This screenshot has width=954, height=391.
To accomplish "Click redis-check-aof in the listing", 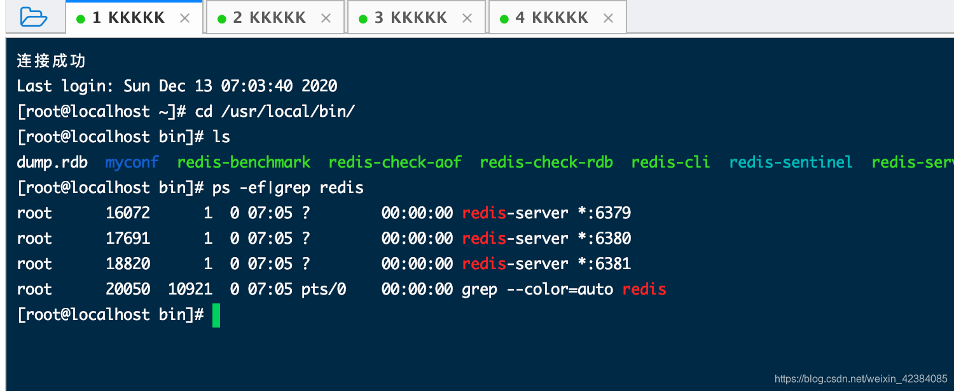I will pos(396,162).
